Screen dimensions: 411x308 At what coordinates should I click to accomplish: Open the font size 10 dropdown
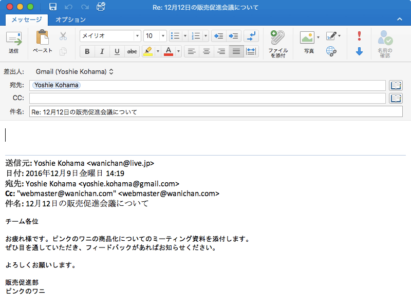click(x=163, y=36)
